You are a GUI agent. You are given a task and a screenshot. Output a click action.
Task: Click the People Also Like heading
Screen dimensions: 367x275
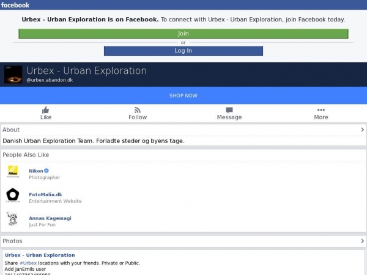(x=26, y=155)
